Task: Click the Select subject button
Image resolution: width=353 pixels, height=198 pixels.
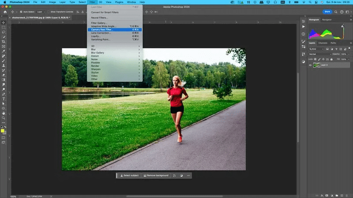Action: [129, 176]
